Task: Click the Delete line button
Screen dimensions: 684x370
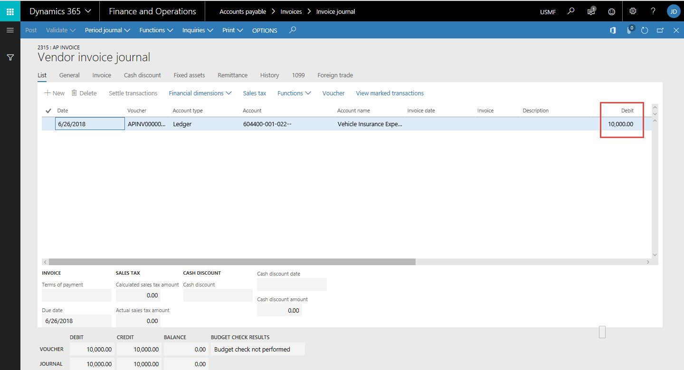Action: [84, 93]
